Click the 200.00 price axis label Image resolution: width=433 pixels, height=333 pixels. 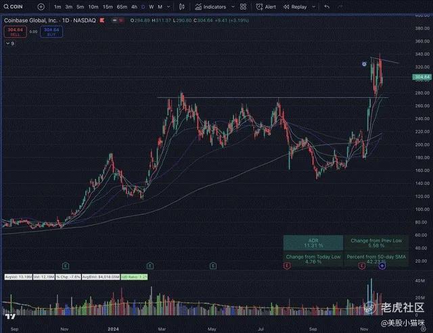coord(422,145)
